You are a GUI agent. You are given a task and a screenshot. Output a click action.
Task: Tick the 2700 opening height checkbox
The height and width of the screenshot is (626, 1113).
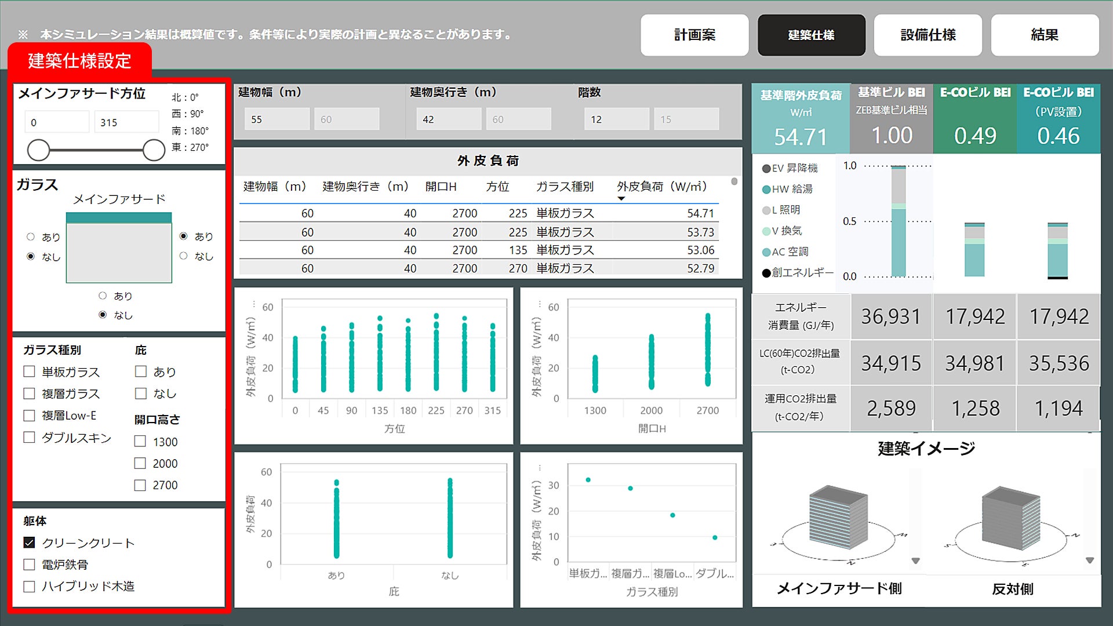click(x=140, y=485)
